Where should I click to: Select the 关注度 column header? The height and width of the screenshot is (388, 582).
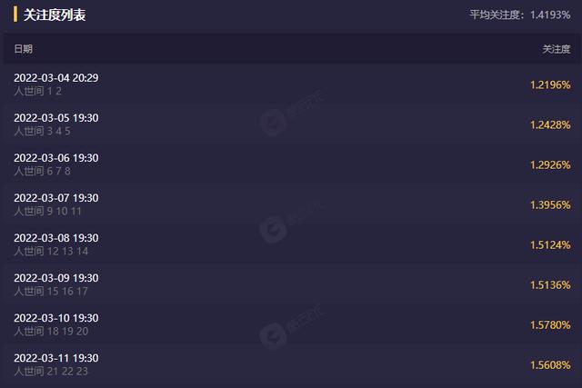(x=557, y=49)
